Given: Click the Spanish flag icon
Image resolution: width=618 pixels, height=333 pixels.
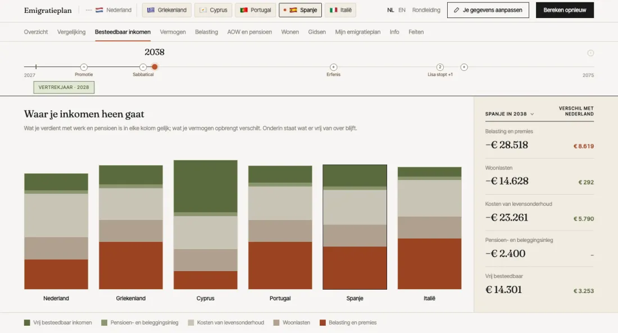Looking at the screenshot, I should [293, 10].
